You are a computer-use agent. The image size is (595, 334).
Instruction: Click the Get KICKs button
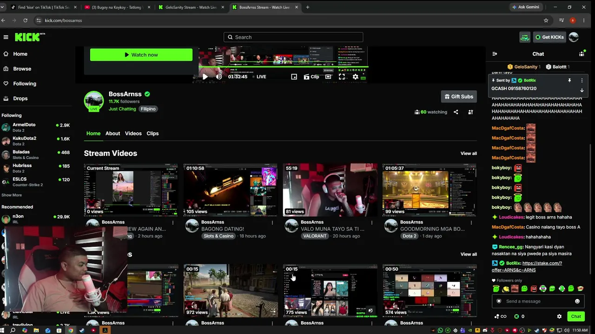(549, 37)
